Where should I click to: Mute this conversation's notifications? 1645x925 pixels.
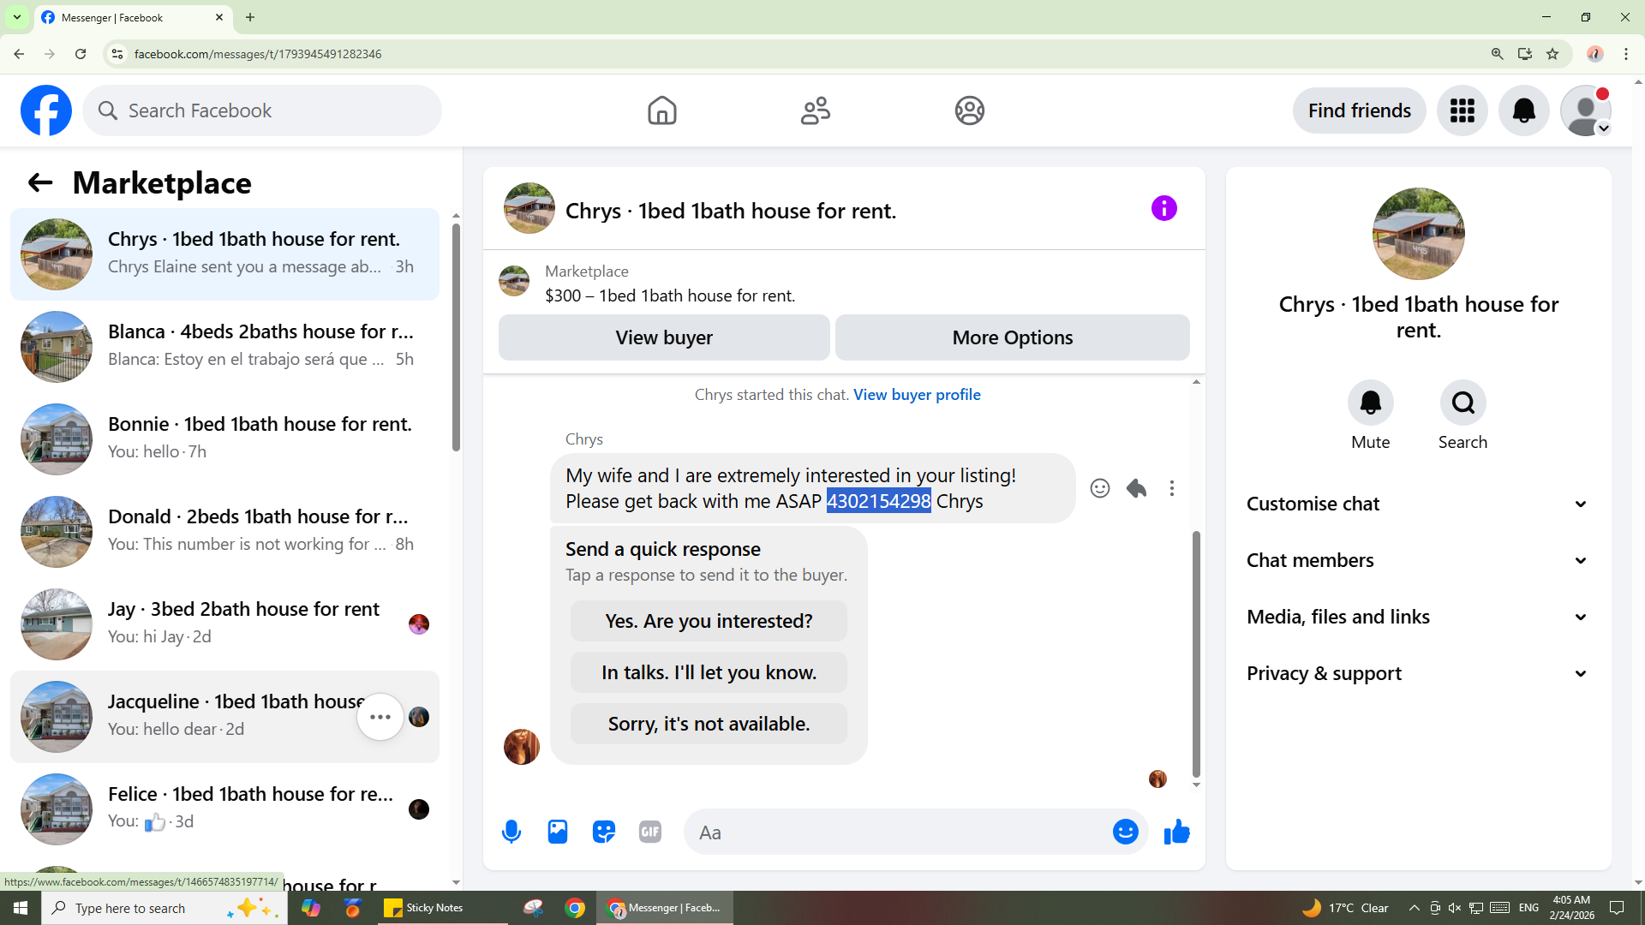point(1370,403)
